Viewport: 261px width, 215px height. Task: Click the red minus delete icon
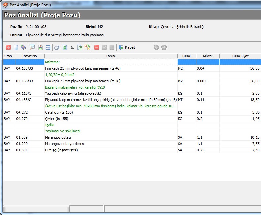(x=97, y=47)
